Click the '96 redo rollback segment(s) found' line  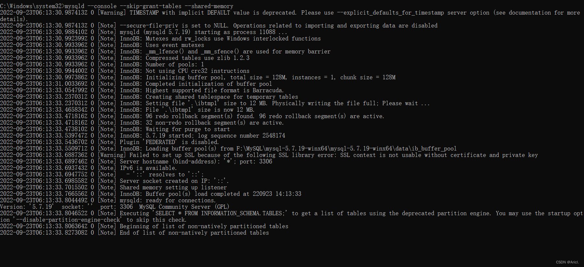(192, 116)
